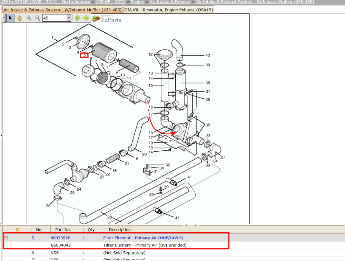Click callout 37 on the diagram
Image resolution: width=345 pixels, height=261 pixels.
pyautogui.click(x=208, y=91)
